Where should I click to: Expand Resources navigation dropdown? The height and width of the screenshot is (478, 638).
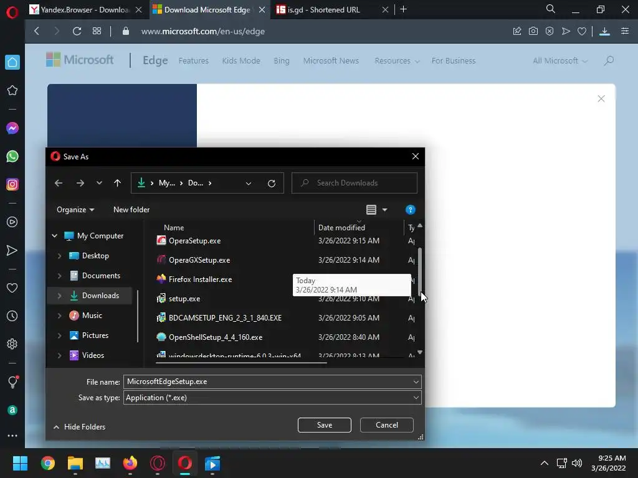click(x=397, y=61)
